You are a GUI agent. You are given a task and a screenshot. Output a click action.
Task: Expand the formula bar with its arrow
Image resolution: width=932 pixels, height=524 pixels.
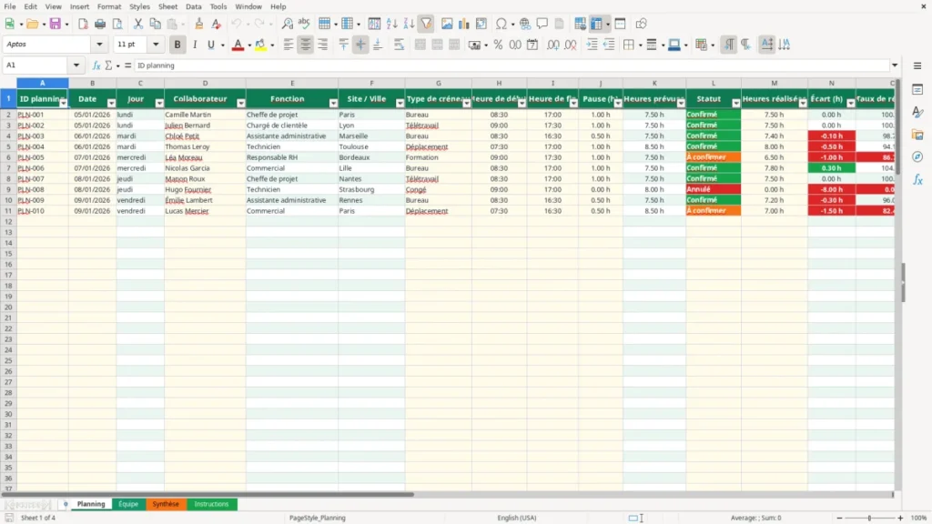click(895, 65)
